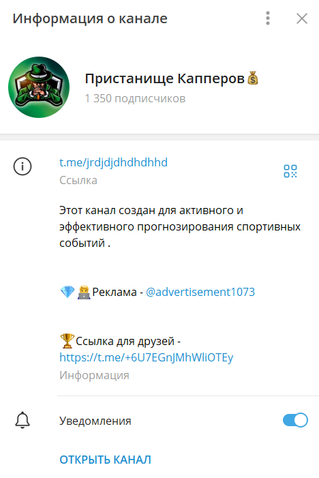319x478 pixels.
Task: Open the channel avatar picture
Action: (39, 87)
